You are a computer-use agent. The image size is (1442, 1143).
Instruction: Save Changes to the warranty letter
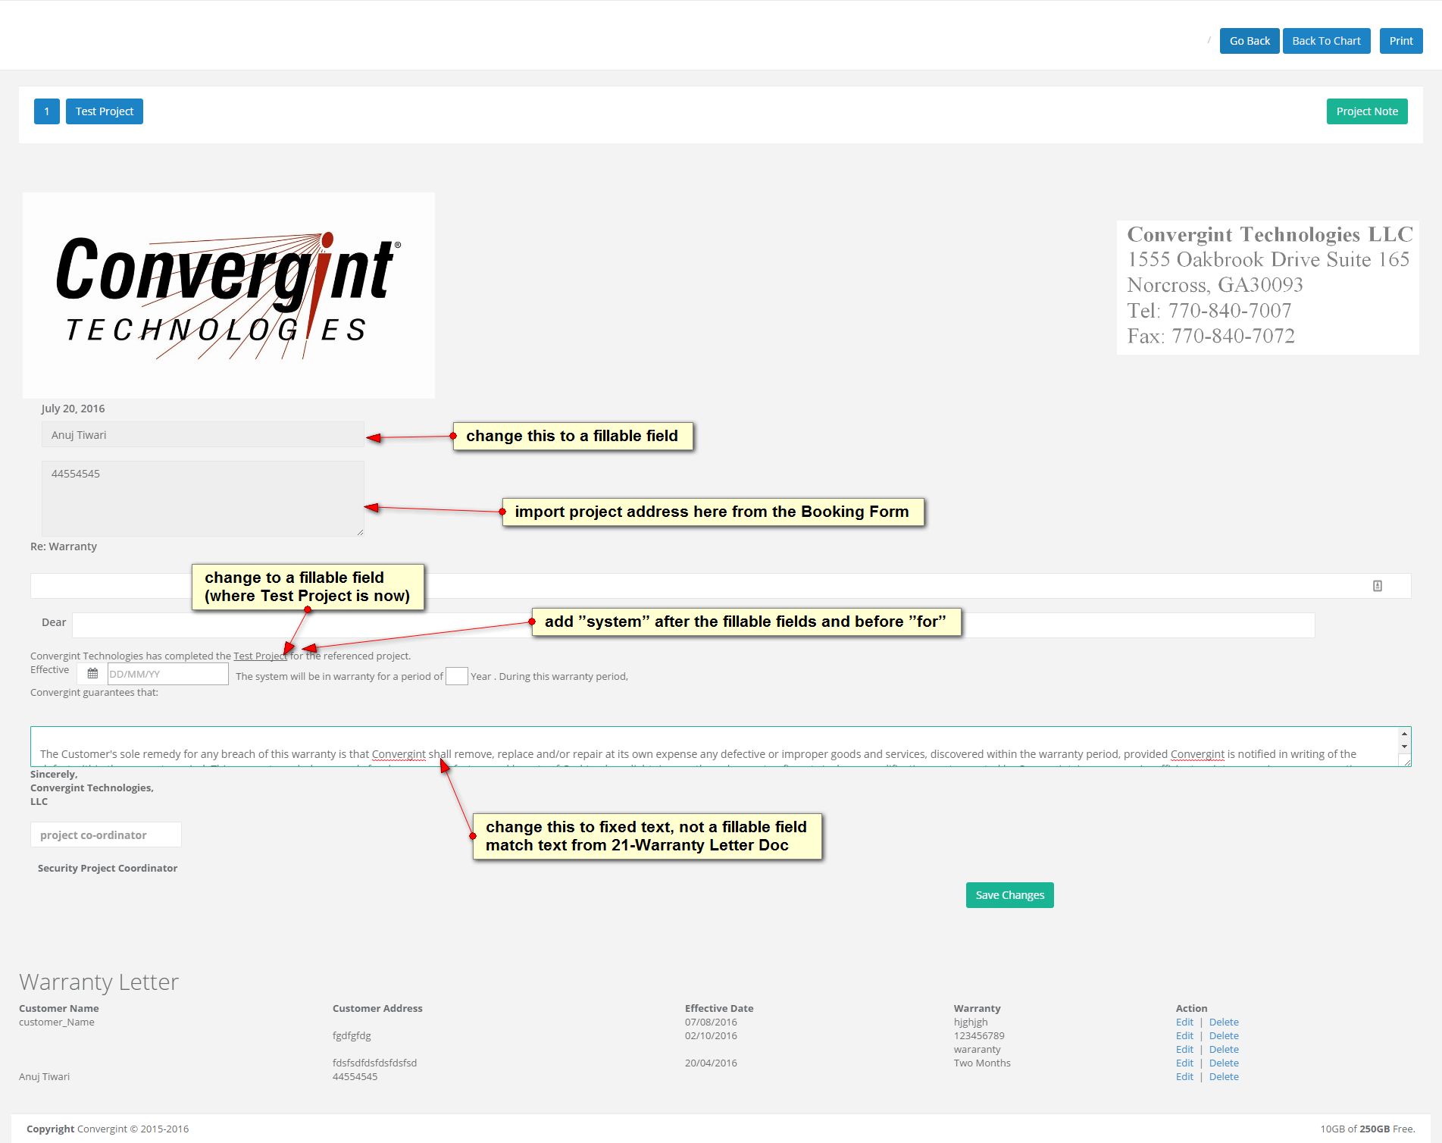1009,895
